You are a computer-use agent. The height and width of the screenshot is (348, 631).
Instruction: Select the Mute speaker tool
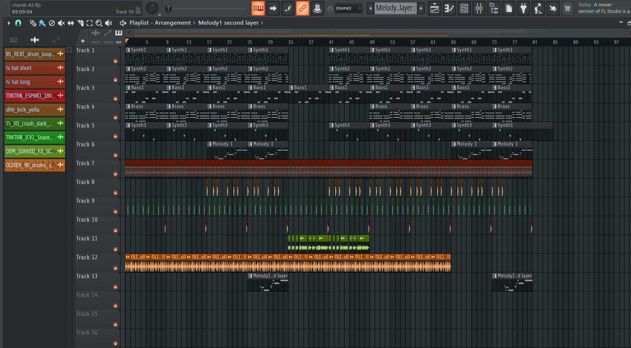[x=61, y=23]
